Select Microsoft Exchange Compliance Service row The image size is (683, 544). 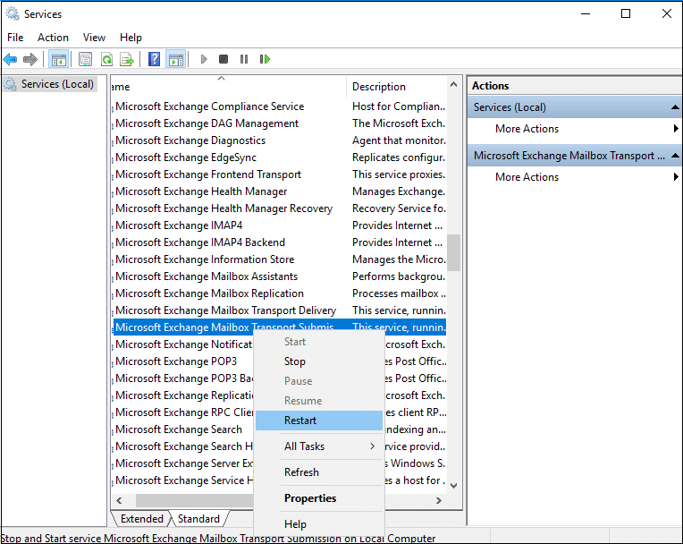point(279,106)
